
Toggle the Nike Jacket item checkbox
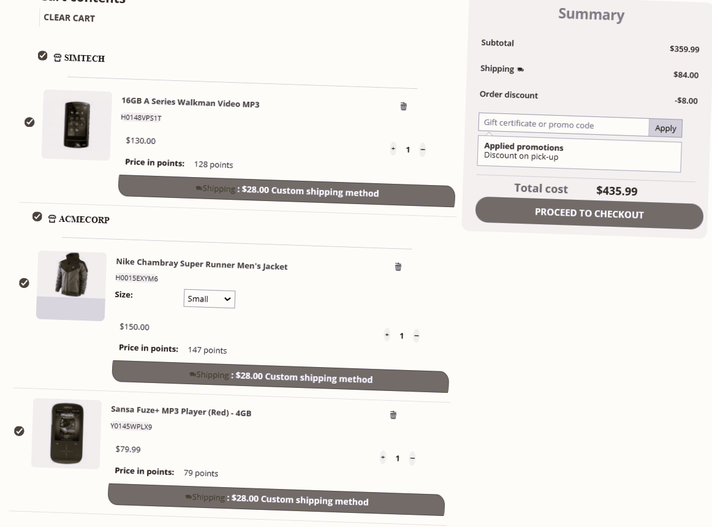[x=24, y=283]
